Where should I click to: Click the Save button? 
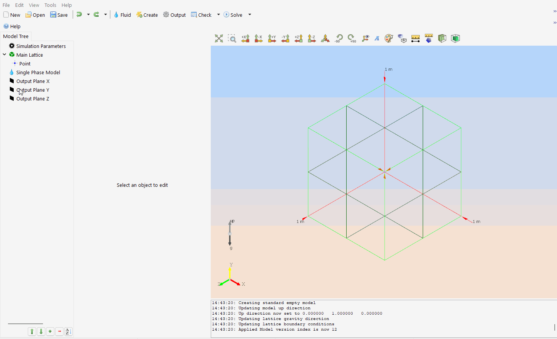(x=59, y=15)
